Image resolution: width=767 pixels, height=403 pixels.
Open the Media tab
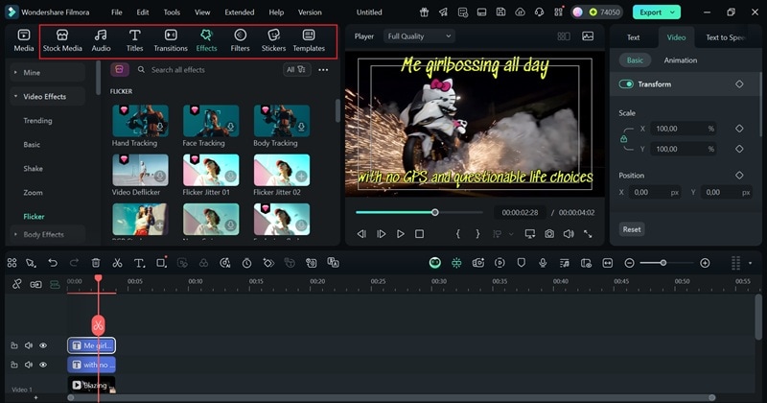(x=23, y=40)
